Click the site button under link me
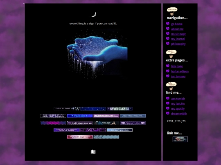 (180, 139)
